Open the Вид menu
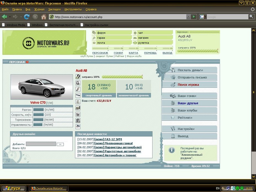Viewport: 256px width, 192px height. [28, 9]
